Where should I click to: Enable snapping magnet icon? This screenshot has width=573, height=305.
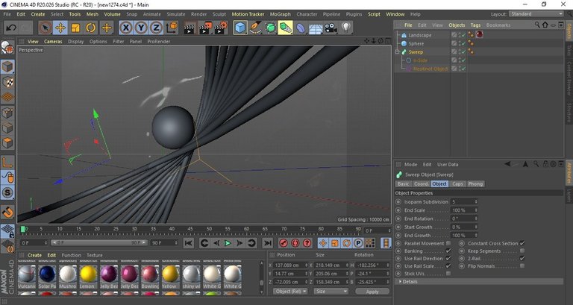[7, 212]
